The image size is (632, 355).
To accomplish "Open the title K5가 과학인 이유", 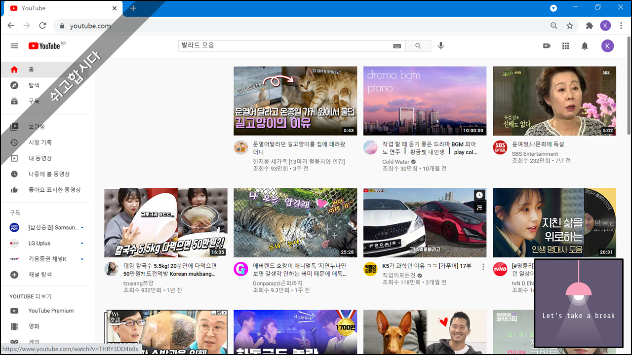I will click(427, 266).
